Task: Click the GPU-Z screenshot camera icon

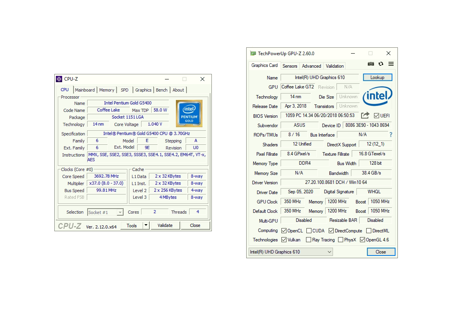Action: coord(371,64)
